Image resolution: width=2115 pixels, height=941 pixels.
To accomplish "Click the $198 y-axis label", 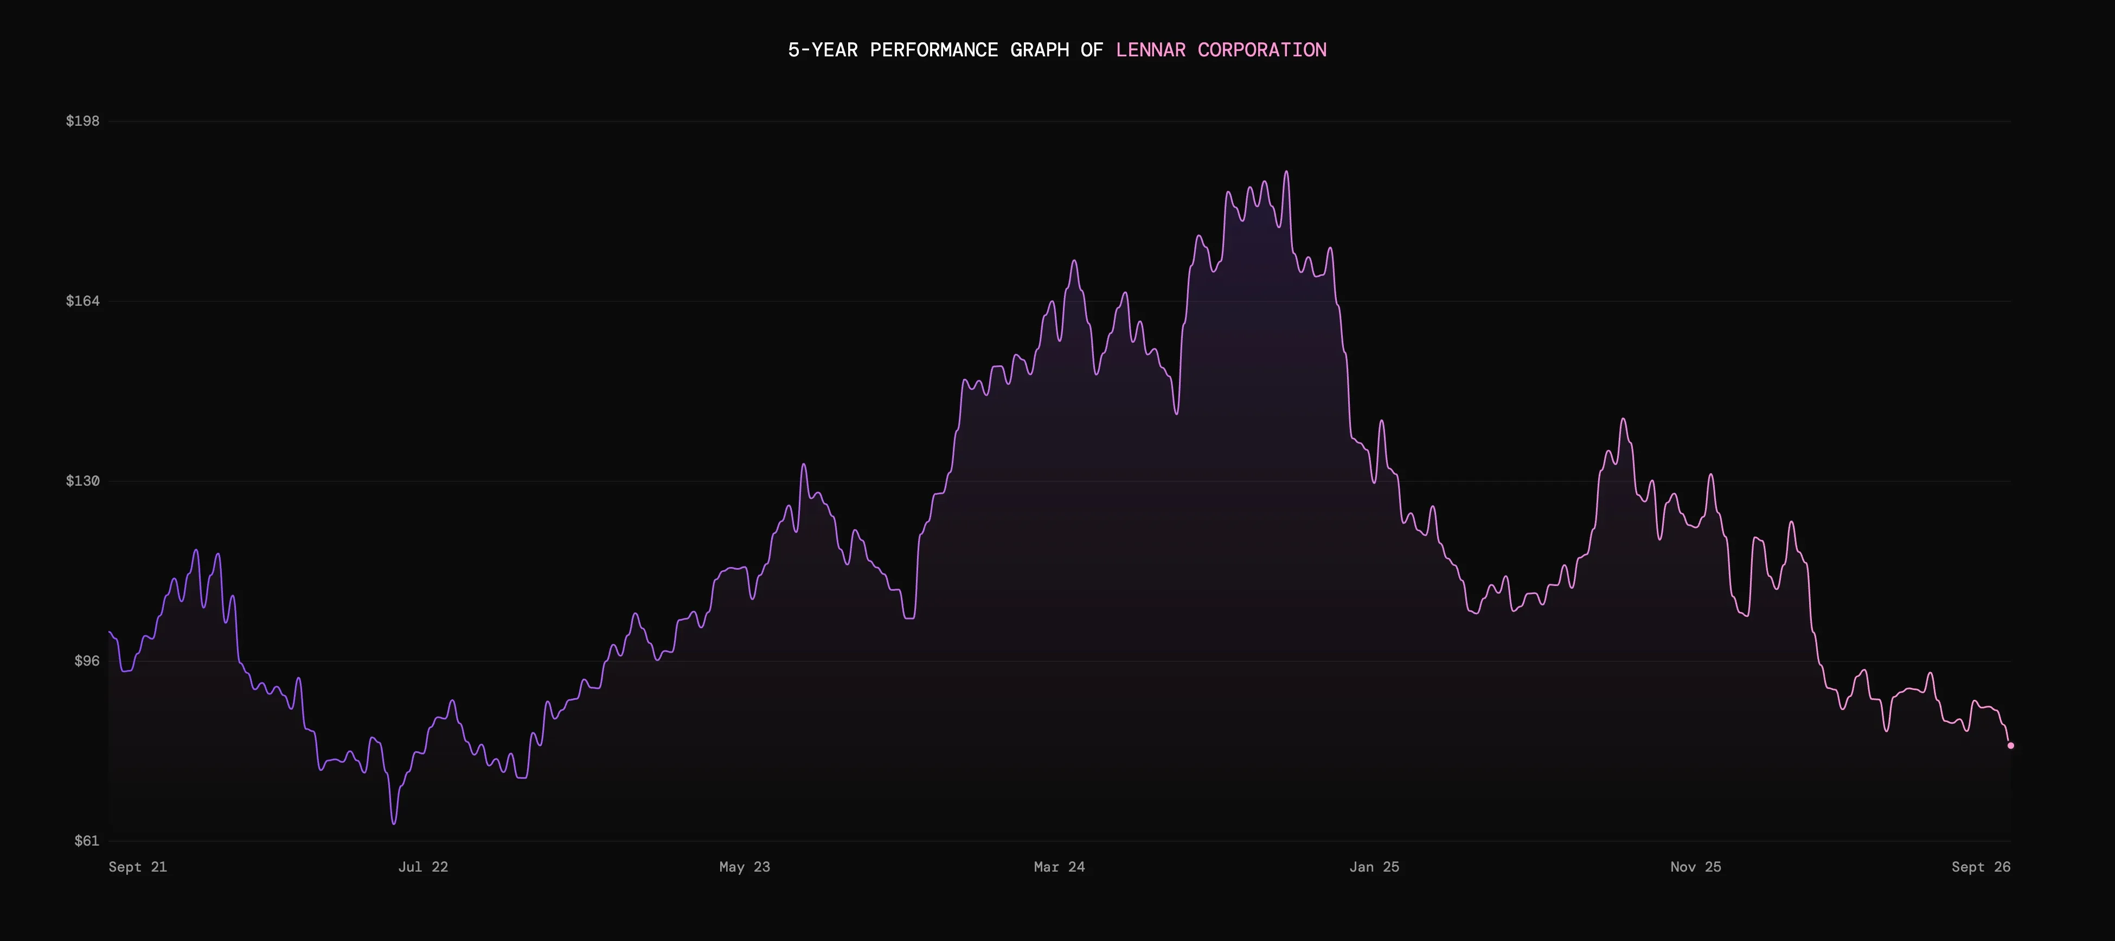I will [82, 120].
